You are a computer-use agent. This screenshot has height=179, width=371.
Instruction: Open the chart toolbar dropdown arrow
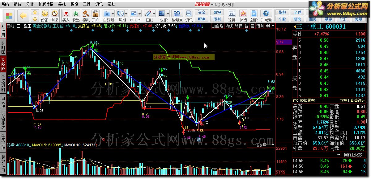[x=273, y=26]
